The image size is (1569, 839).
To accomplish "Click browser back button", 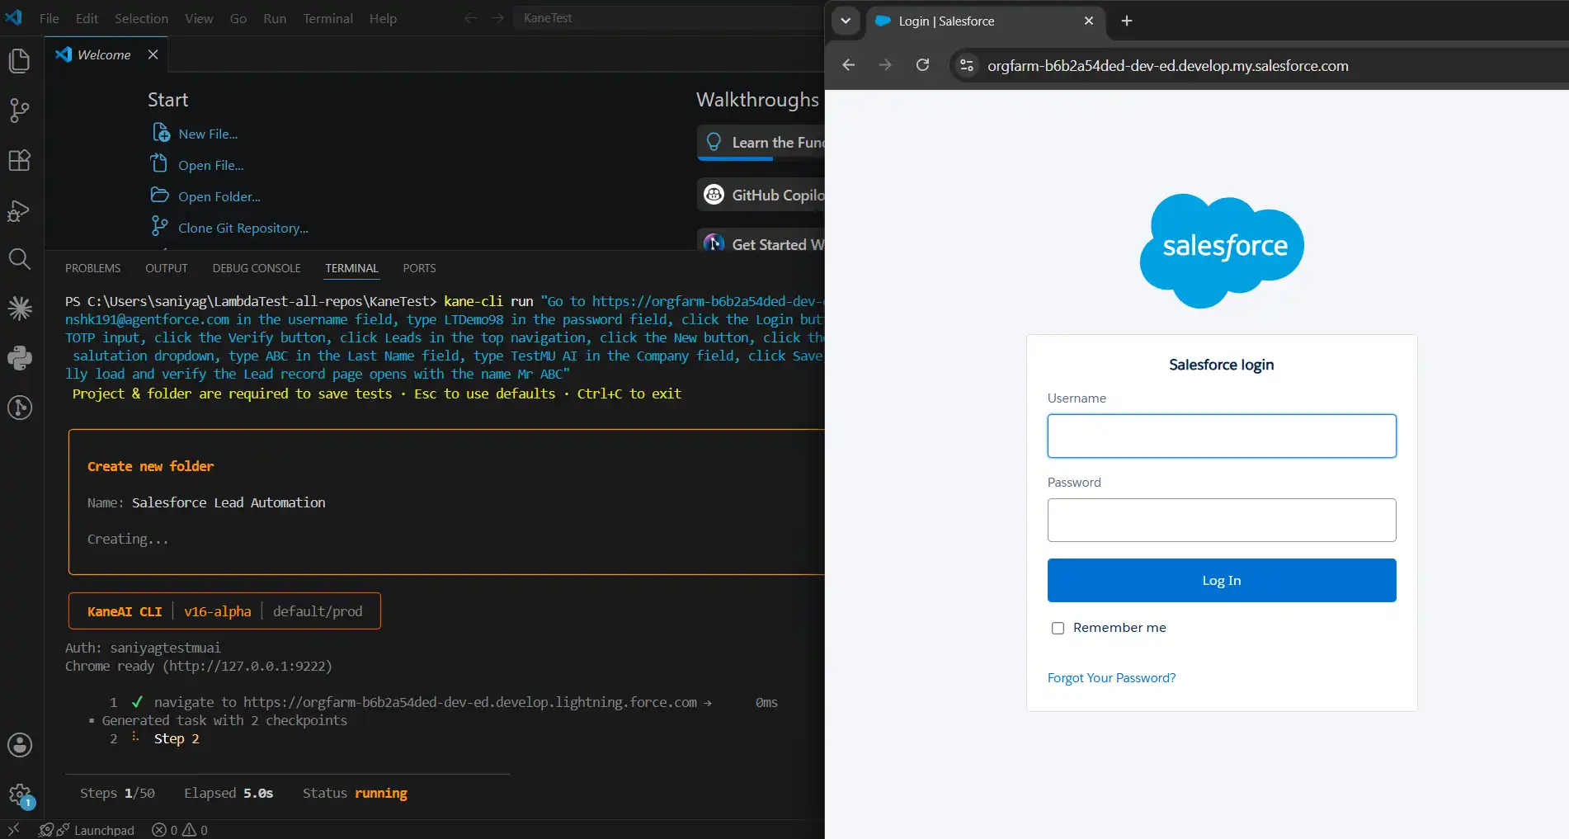I will 849,65.
